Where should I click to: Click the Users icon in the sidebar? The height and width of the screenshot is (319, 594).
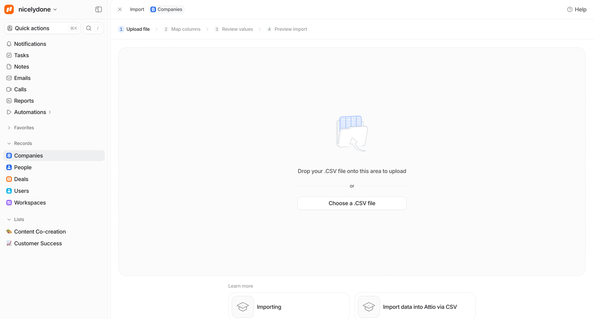(x=9, y=191)
